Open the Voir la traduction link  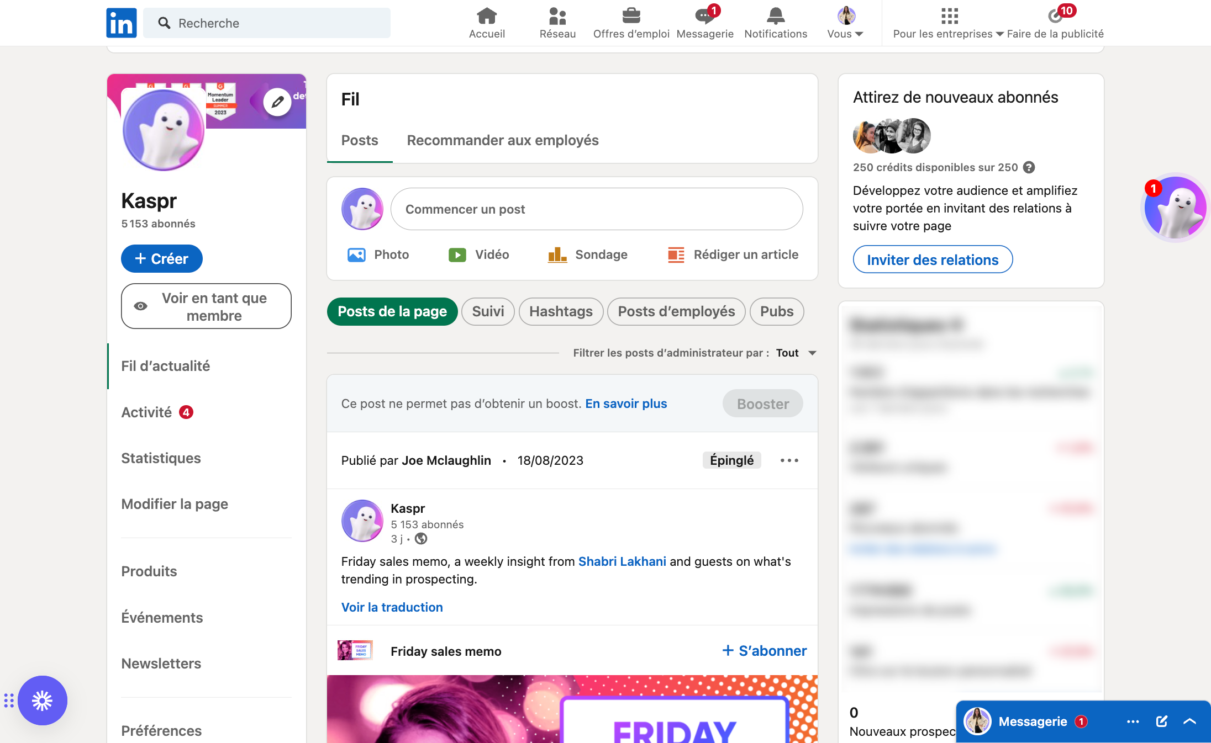point(392,607)
